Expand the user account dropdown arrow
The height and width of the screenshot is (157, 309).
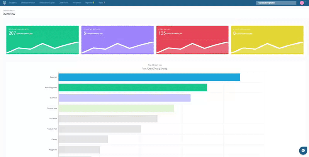click(305, 2)
